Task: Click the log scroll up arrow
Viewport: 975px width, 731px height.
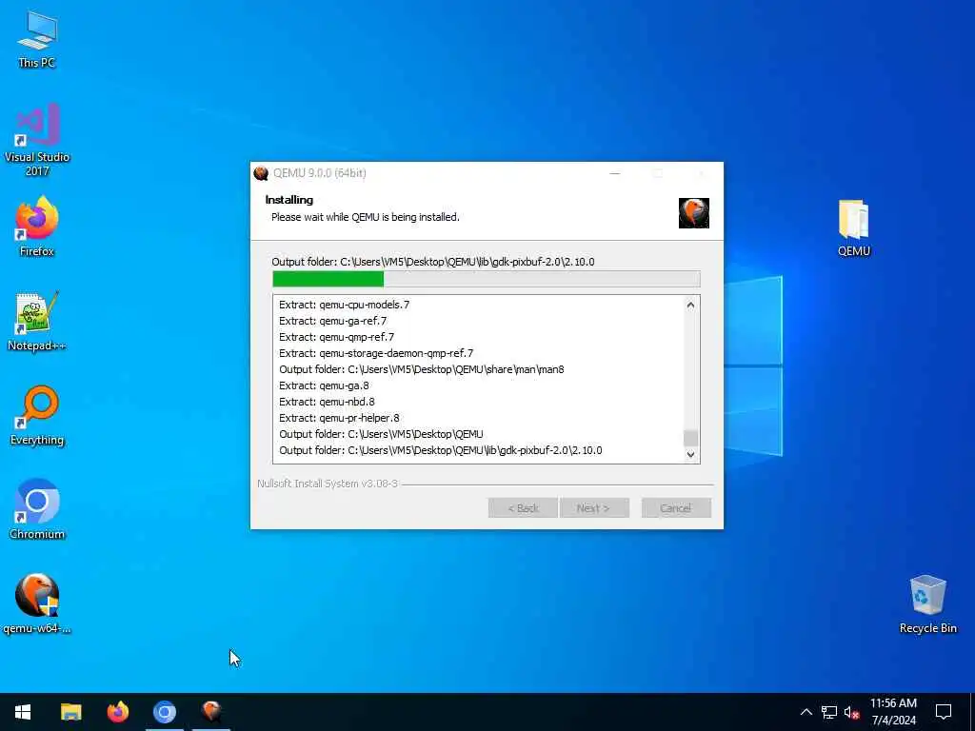Action: tap(690, 306)
